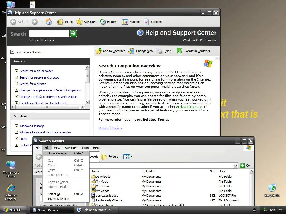
Task: Select the Restore-My-Files.txt file
Action: click(x=108, y=200)
